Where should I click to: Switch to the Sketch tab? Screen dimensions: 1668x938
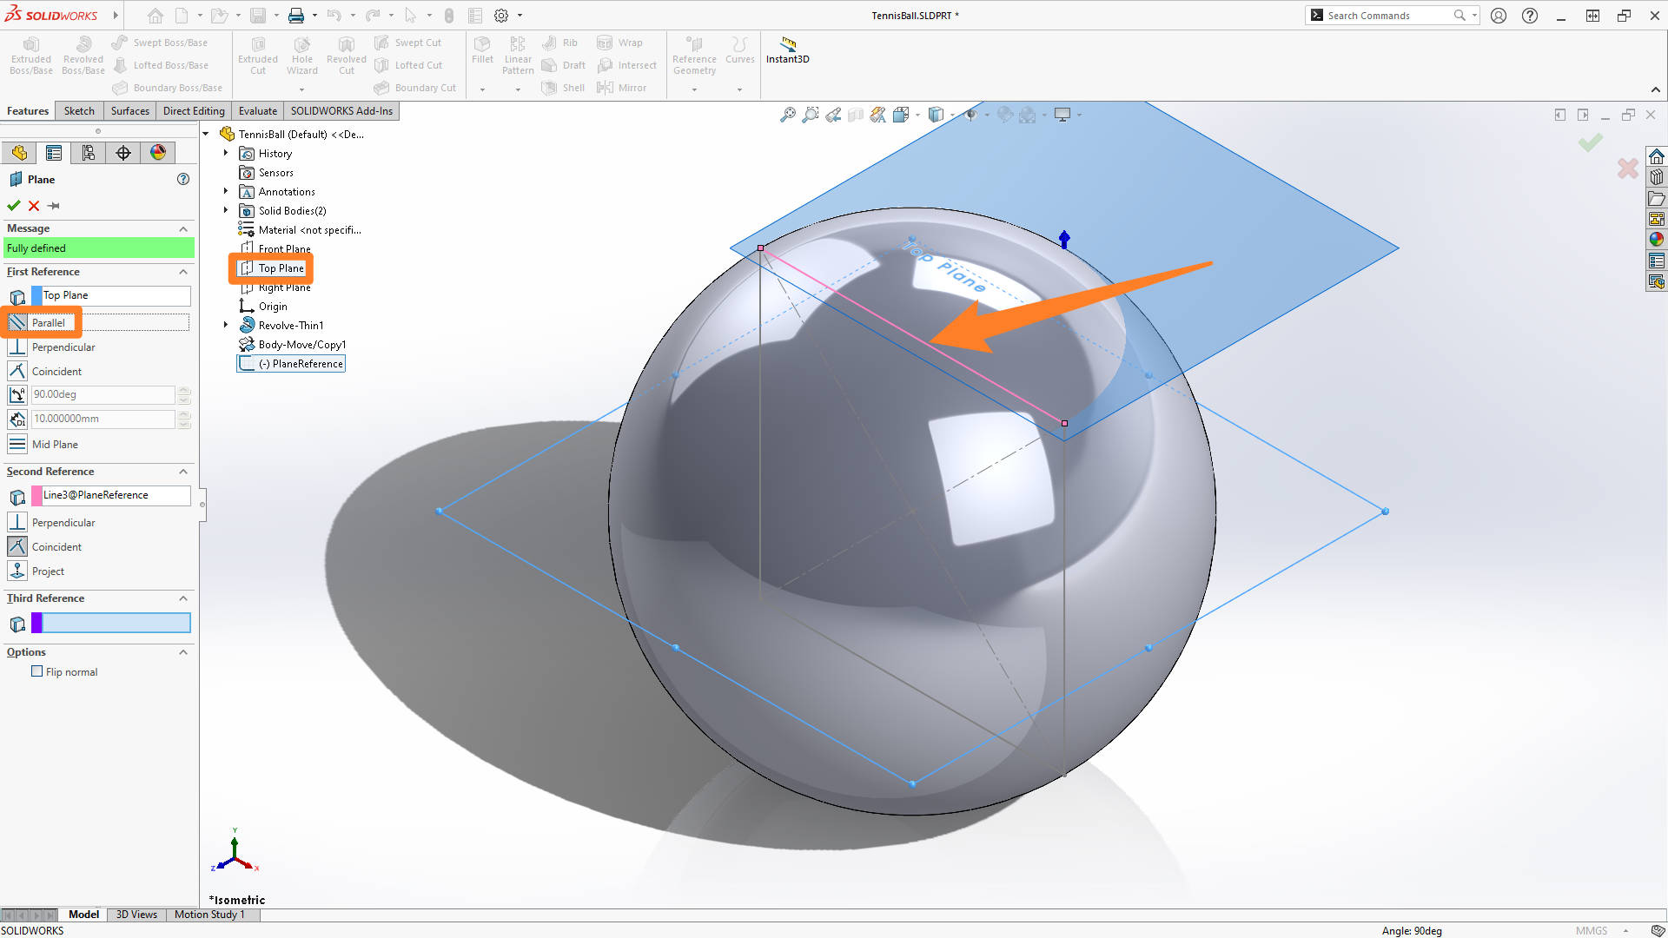tap(79, 110)
